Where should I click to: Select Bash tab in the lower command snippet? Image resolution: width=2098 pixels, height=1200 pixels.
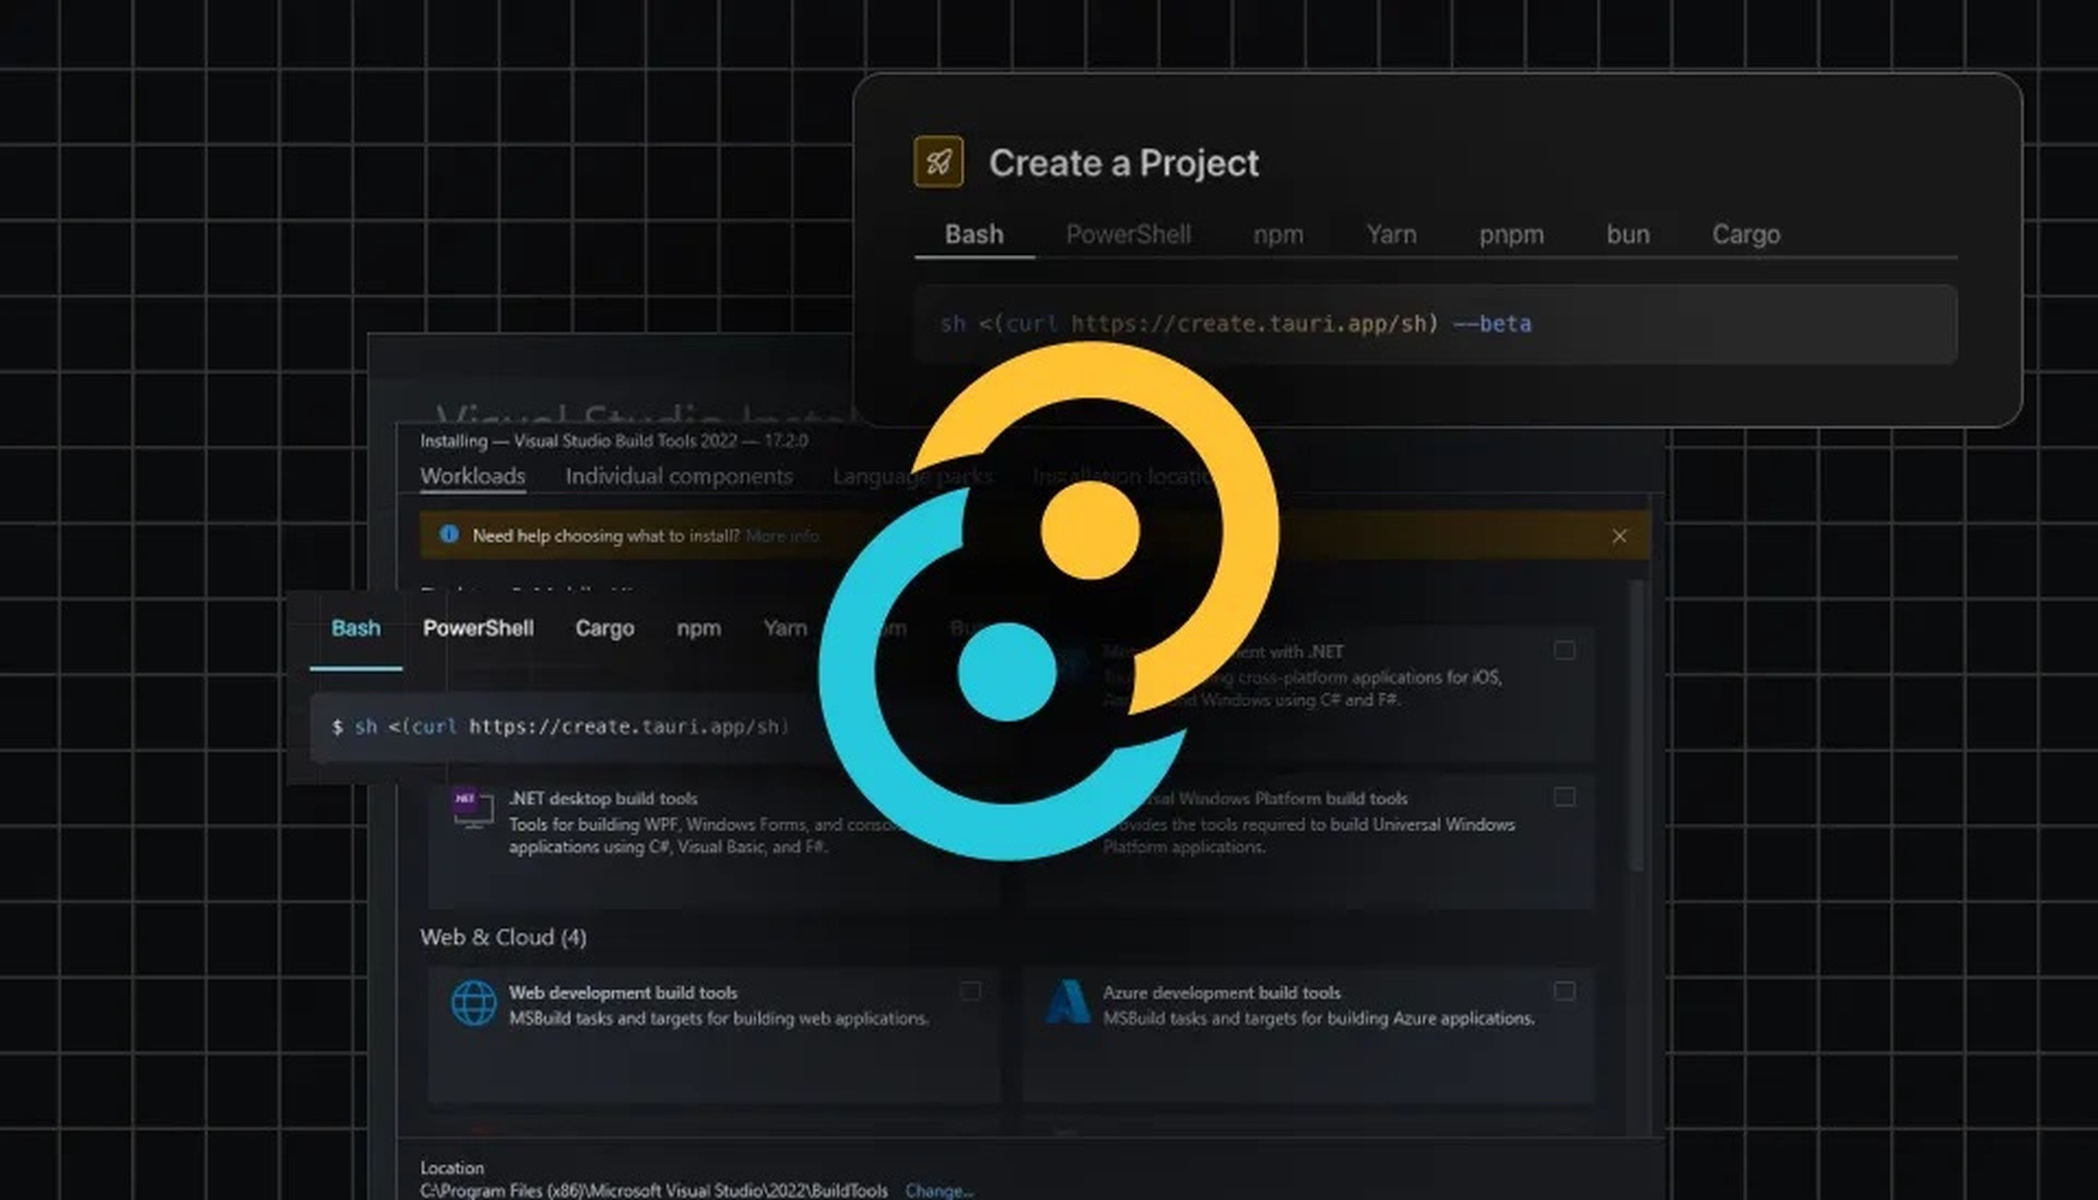pyautogui.click(x=355, y=628)
